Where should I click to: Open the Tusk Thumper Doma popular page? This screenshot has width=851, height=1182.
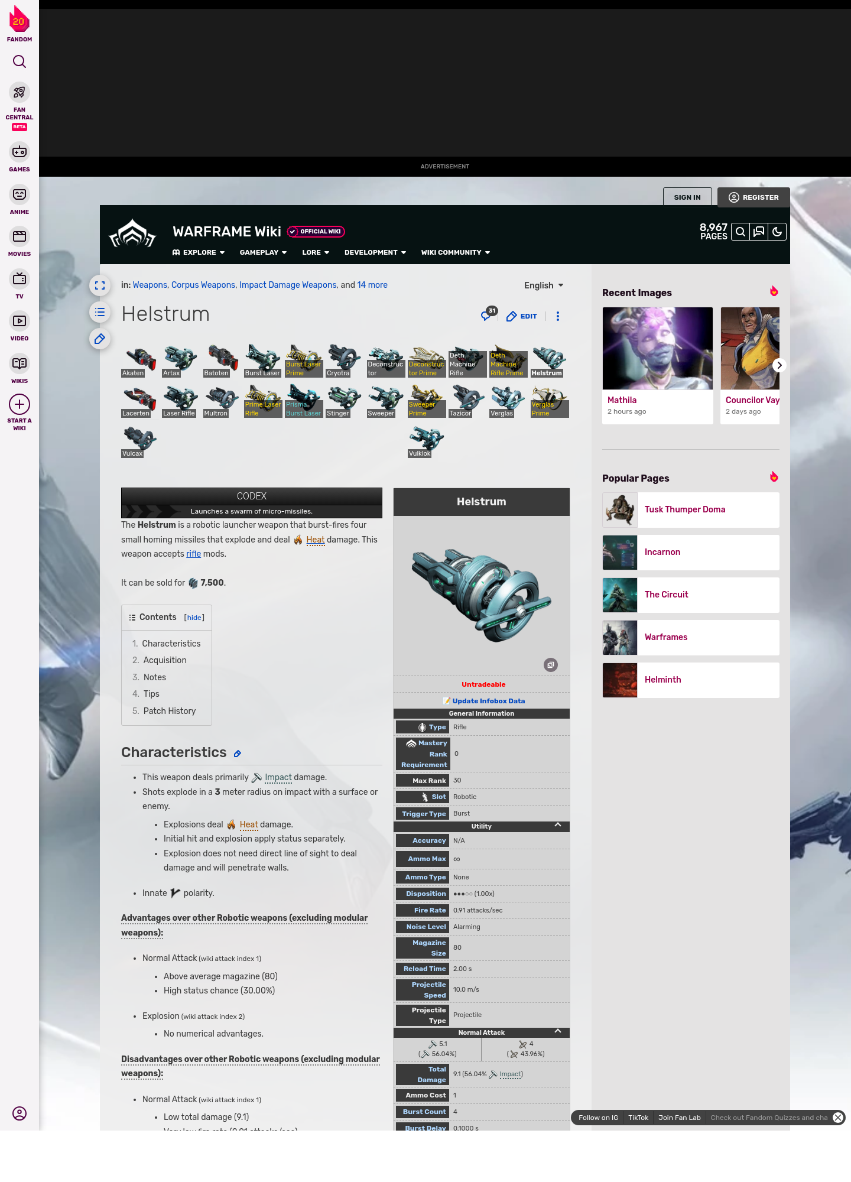[x=684, y=509]
